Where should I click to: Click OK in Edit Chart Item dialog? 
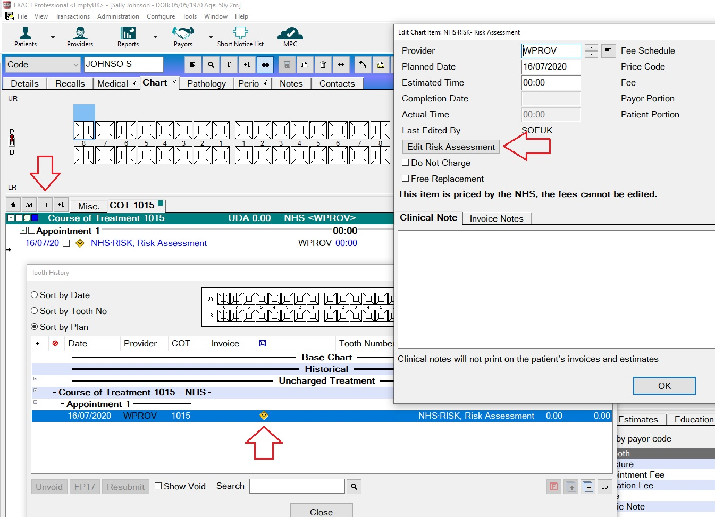[664, 386]
